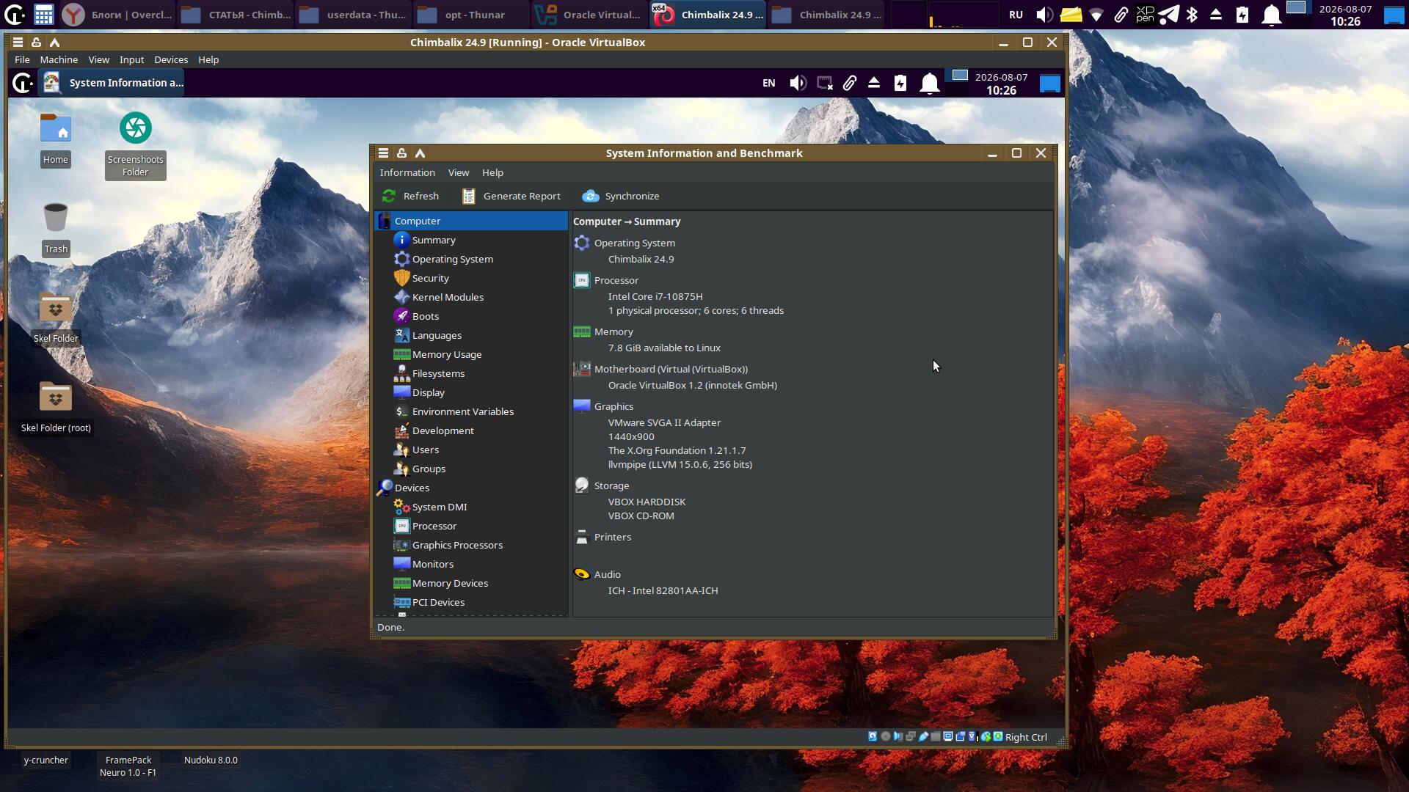This screenshot has width=1409, height=792.
Task: Open VirtualBox File menu
Action: click(x=22, y=59)
